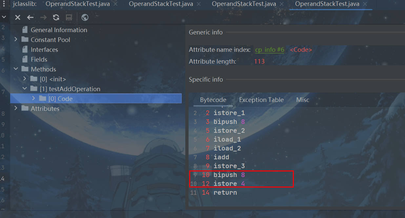Follow the cp_info #6 link

point(270,50)
